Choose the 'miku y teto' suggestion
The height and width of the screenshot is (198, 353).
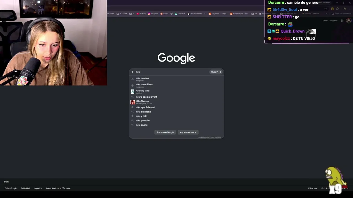pos(176,116)
